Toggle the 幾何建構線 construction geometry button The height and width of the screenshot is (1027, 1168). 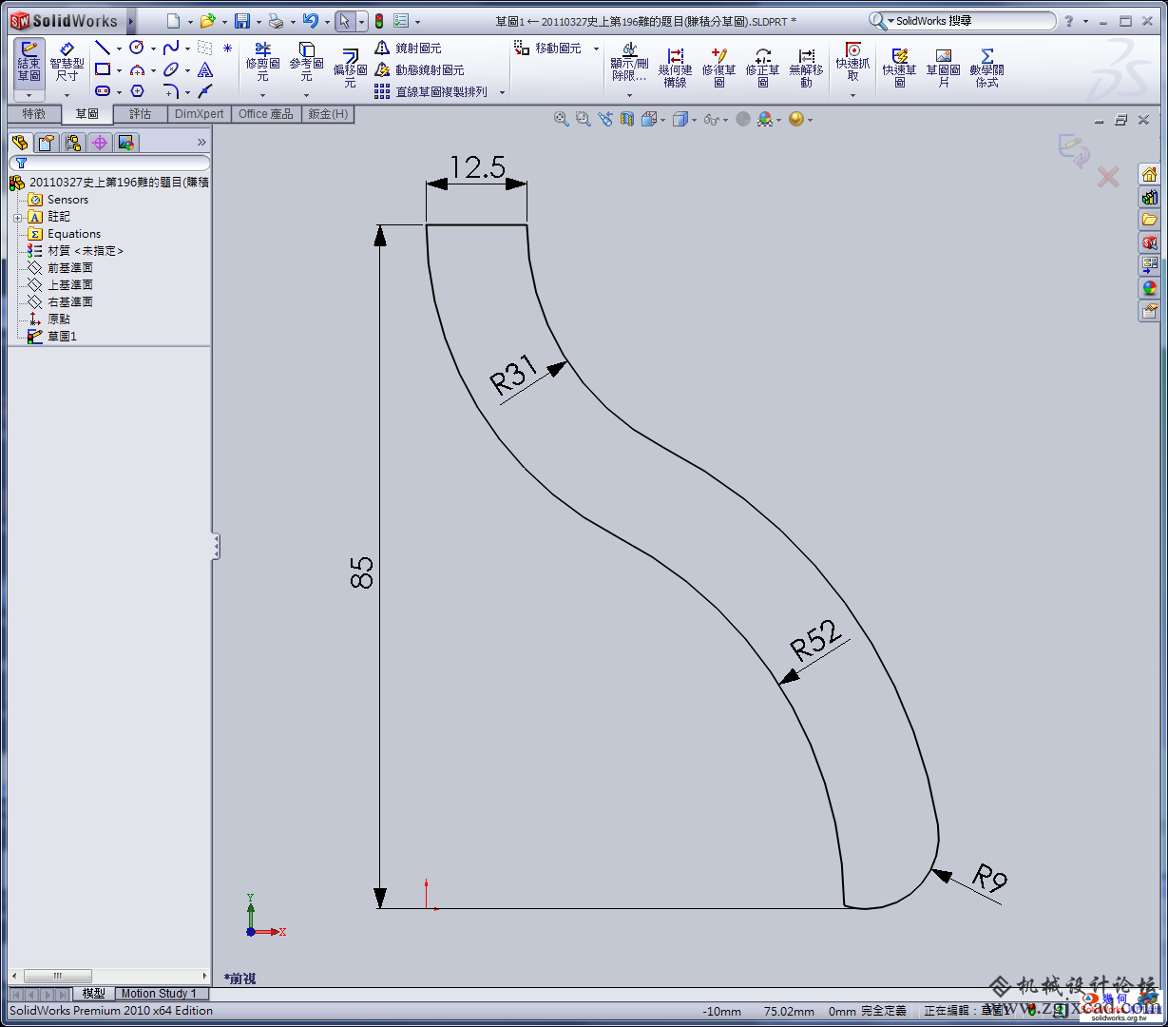(675, 67)
